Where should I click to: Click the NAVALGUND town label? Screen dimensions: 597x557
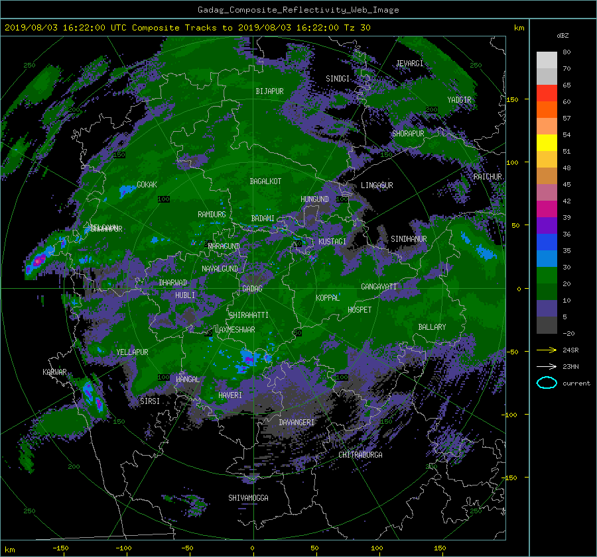coord(220,269)
